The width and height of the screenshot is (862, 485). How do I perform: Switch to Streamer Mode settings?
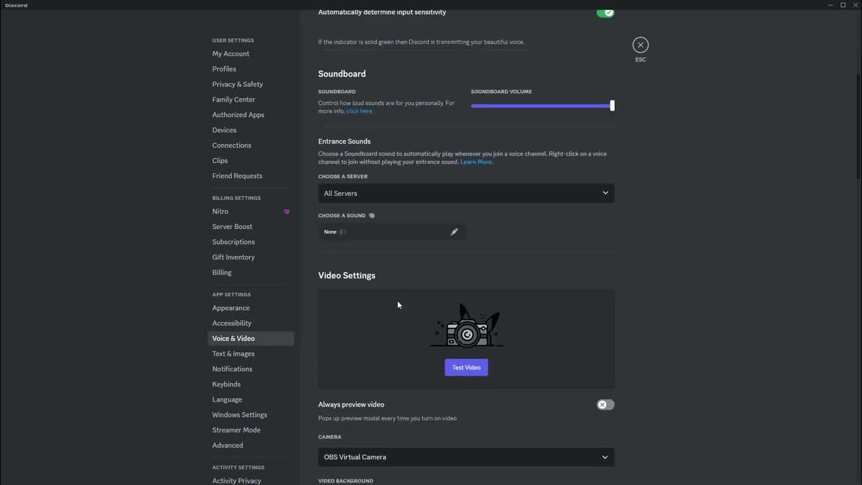tap(236, 430)
